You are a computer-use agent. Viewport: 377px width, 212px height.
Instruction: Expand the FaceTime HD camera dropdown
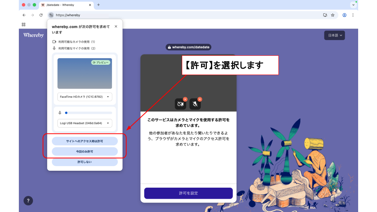point(84,97)
